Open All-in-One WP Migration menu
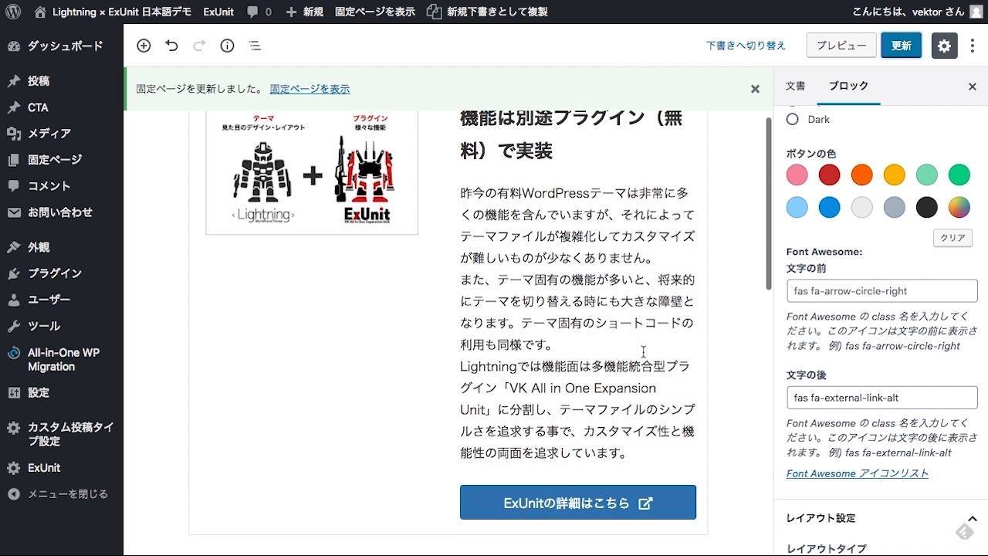This screenshot has height=556, width=988. pos(62,359)
